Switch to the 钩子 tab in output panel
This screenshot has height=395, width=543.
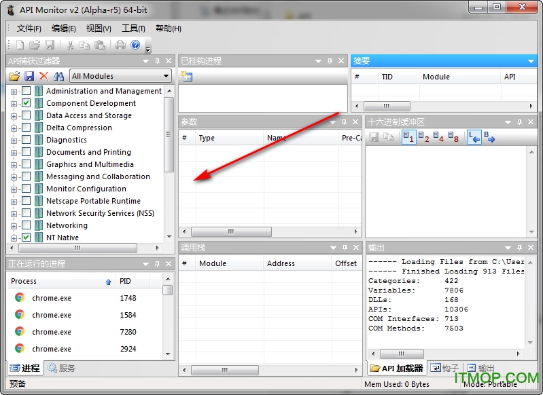(x=444, y=369)
